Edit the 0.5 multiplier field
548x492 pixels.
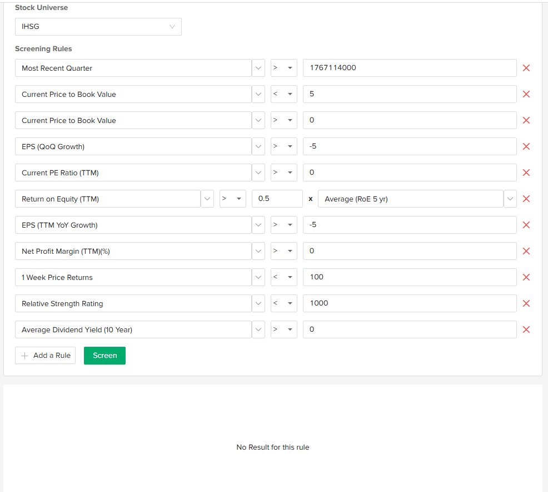click(x=277, y=199)
